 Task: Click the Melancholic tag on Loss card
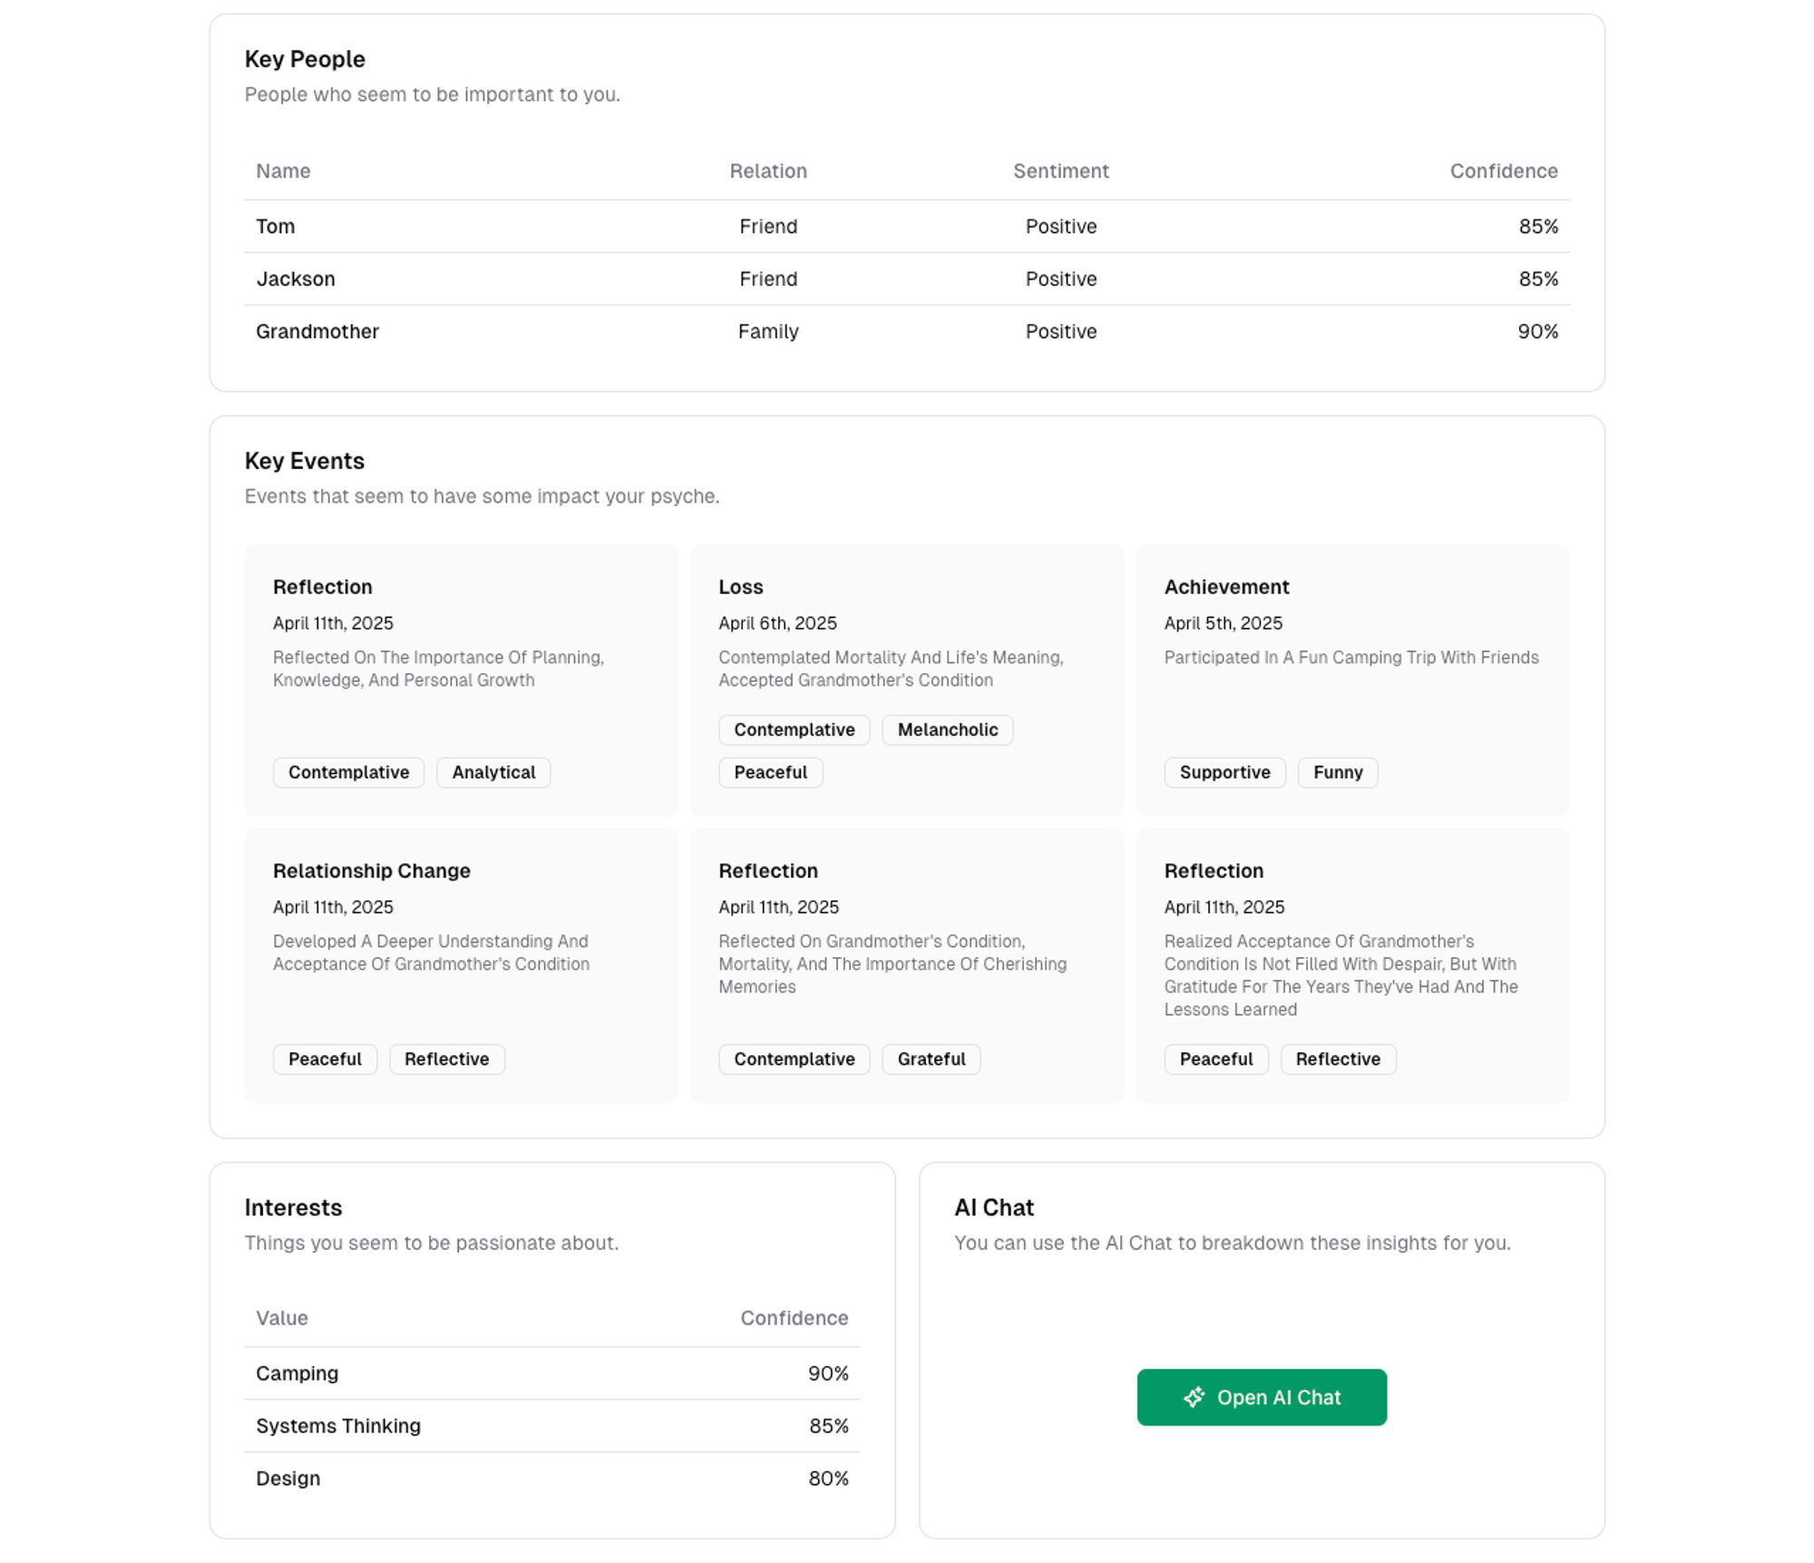tap(947, 729)
